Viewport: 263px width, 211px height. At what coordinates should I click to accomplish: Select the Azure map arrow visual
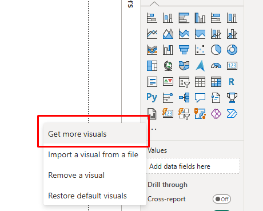200,66
